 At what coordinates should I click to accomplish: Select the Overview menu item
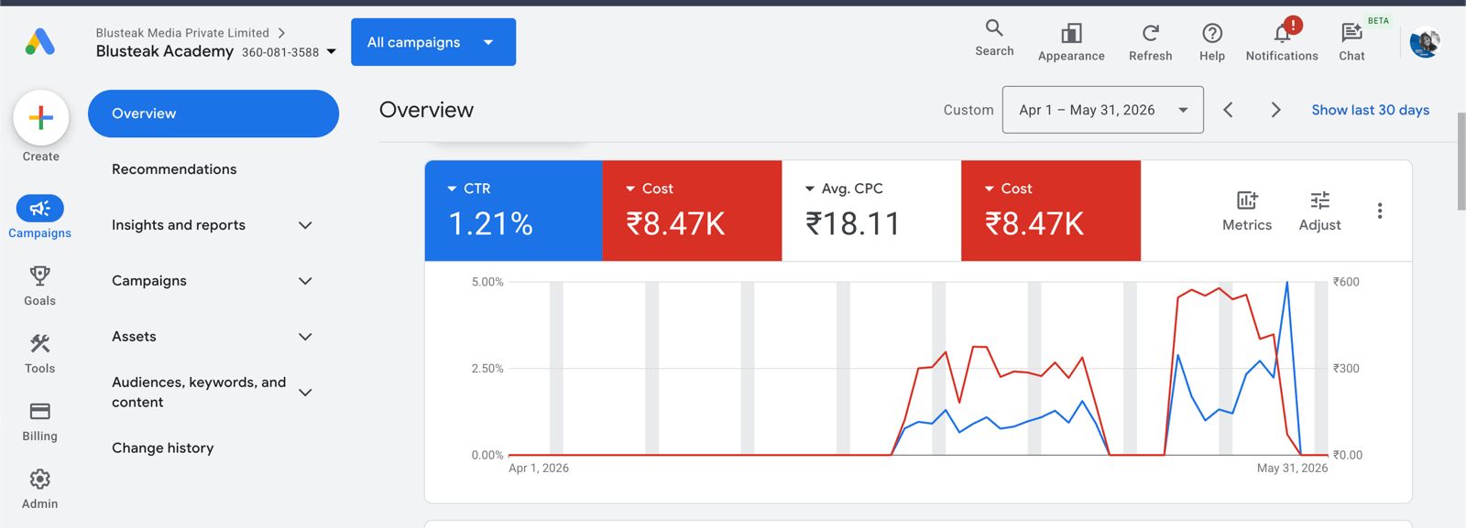click(x=213, y=113)
